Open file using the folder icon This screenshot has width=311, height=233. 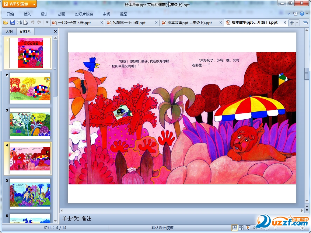click(x=6, y=22)
